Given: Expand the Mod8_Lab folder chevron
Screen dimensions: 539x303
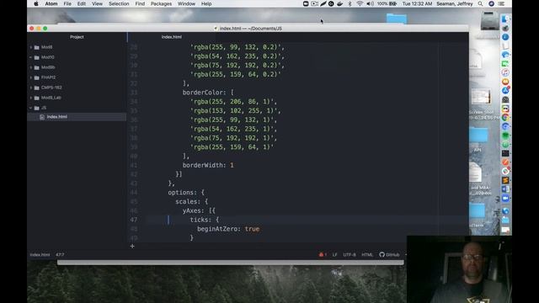Looking at the screenshot, I should (x=31, y=98).
